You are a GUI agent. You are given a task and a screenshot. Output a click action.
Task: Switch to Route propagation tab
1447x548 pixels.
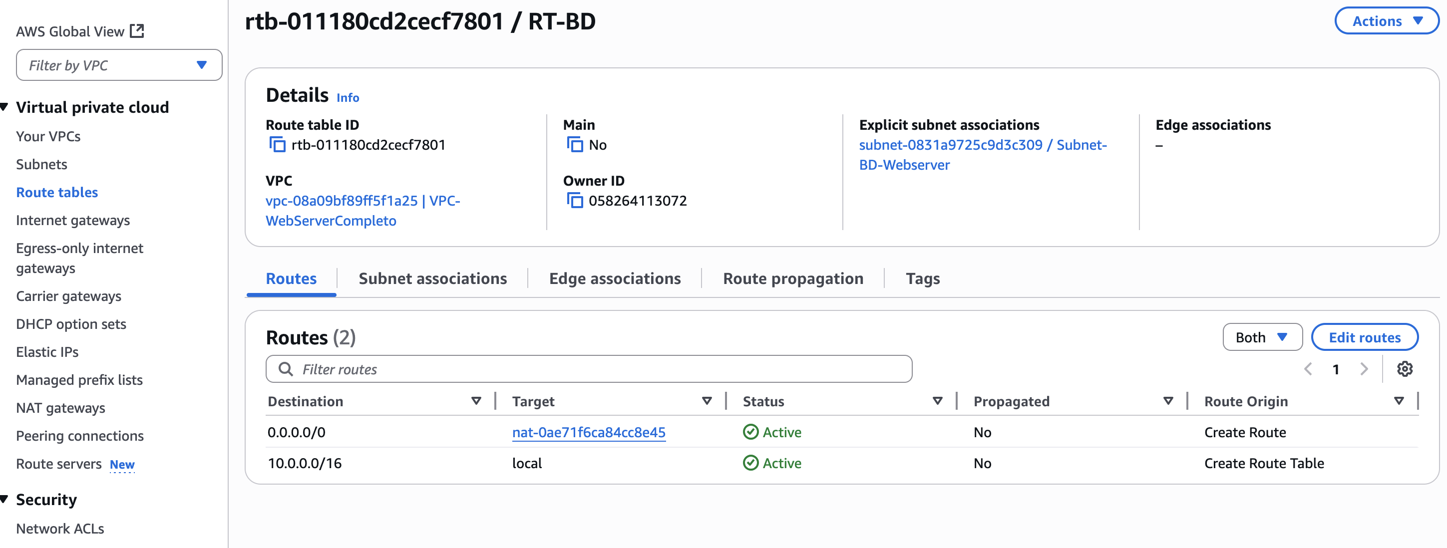[792, 278]
